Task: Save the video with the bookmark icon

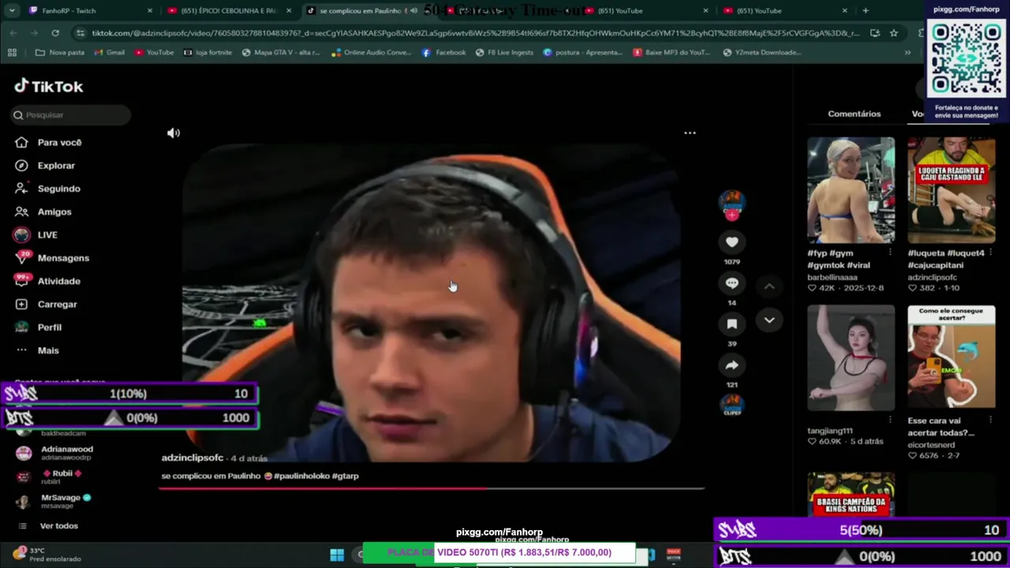Action: [x=732, y=324]
